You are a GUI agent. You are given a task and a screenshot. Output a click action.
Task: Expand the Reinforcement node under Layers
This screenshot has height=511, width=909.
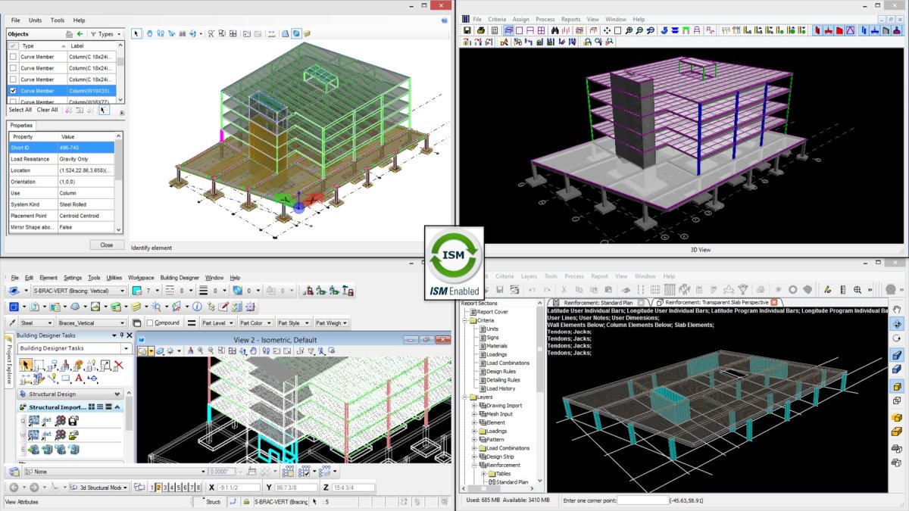pyautogui.click(x=474, y=464)
